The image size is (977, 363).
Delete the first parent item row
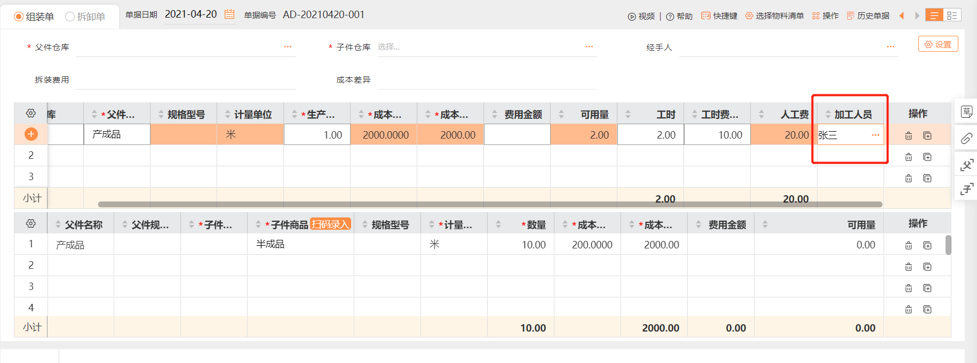click(x=908, y=136)
